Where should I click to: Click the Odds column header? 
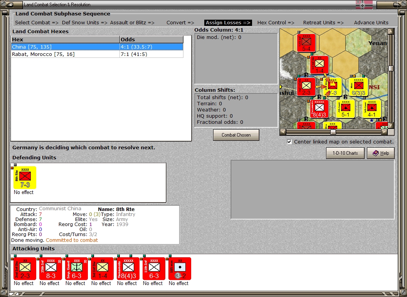[x=151, y=39]
